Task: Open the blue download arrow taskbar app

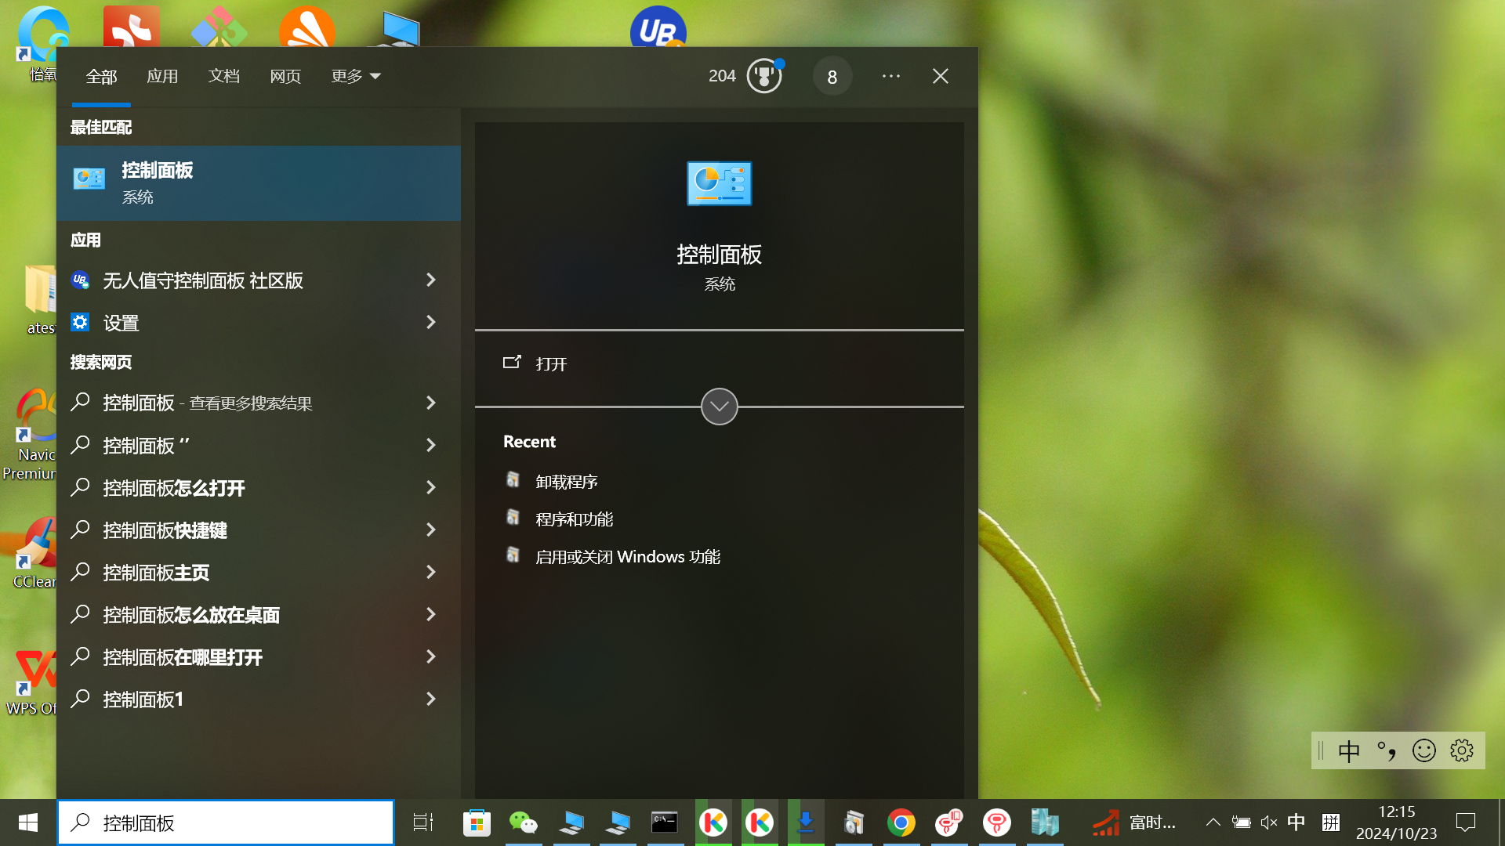Action: point(805,822)
